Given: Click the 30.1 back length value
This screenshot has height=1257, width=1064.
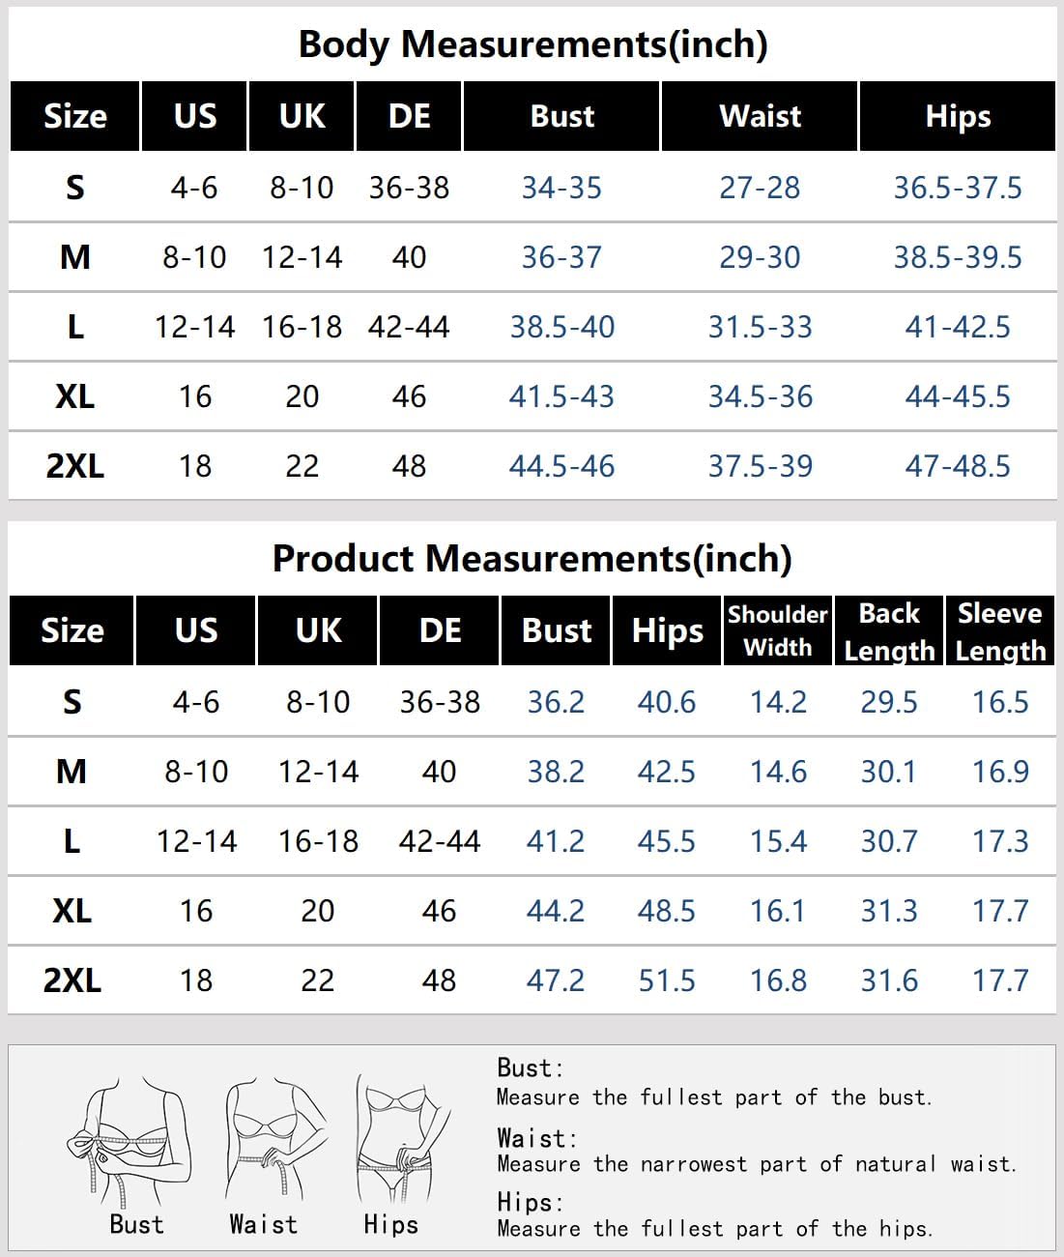Looking at the screenshot, I should [x=888, y=772].
